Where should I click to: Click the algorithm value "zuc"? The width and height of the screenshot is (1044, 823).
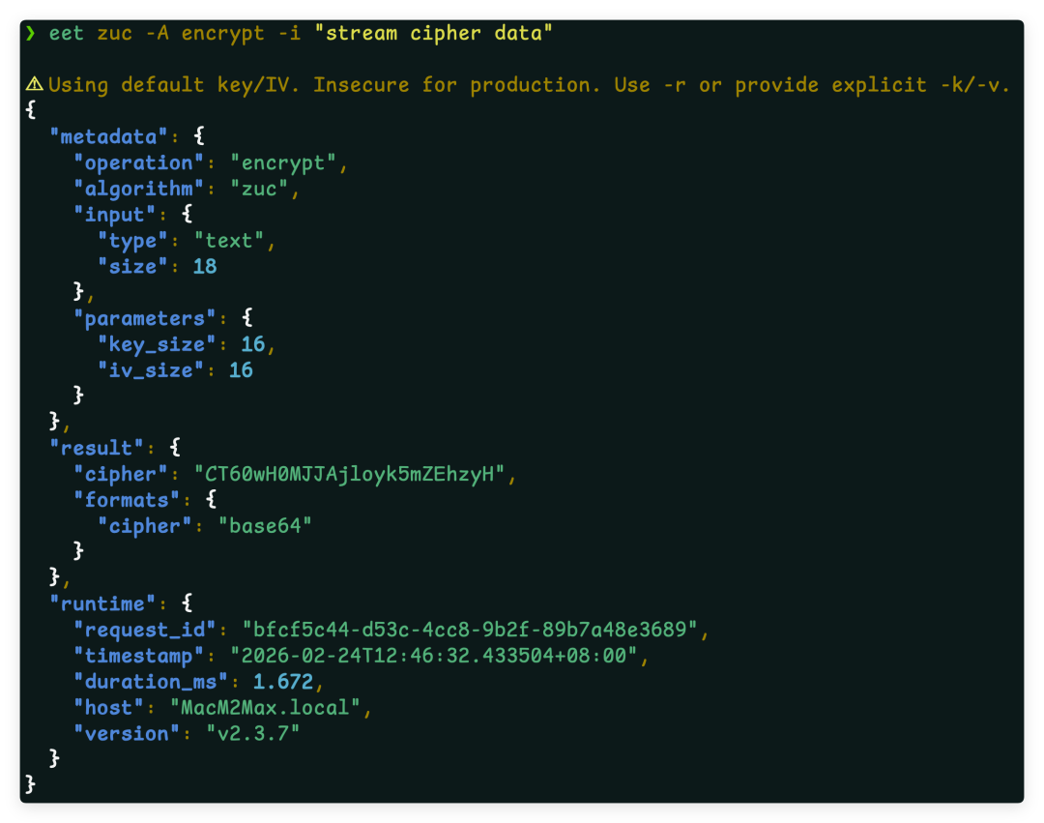point(259,189)
